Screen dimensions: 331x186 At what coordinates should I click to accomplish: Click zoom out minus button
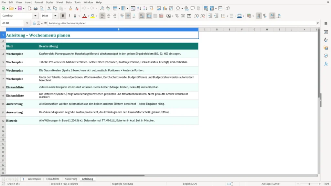298,184
